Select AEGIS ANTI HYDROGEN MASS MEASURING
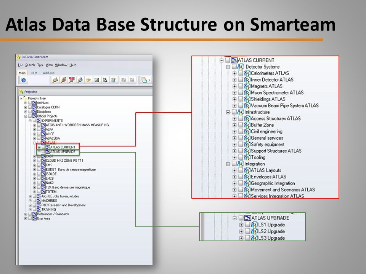366x274 pixels. (77, 125)
